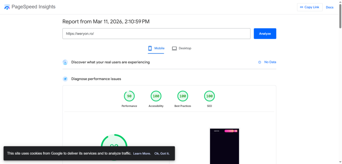Click the No Data info icon

pyautogui.click(x=260, y=62)
